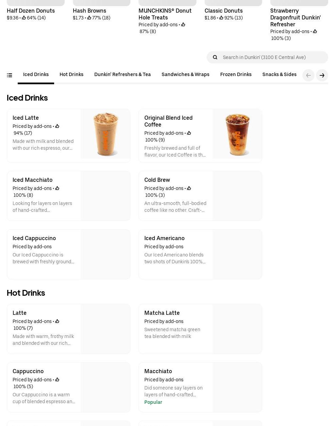Click thumbs-up icon on Iced Latte
Screen dimensions: 335x426
tap(57, 127)
